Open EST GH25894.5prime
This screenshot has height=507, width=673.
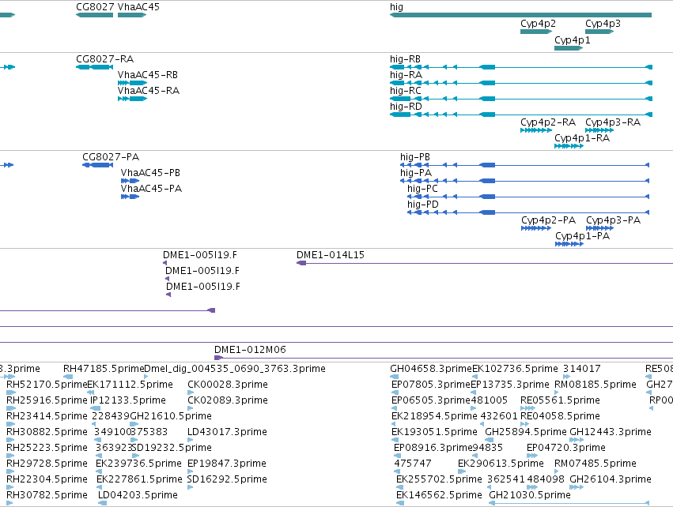tap(526, 432)
